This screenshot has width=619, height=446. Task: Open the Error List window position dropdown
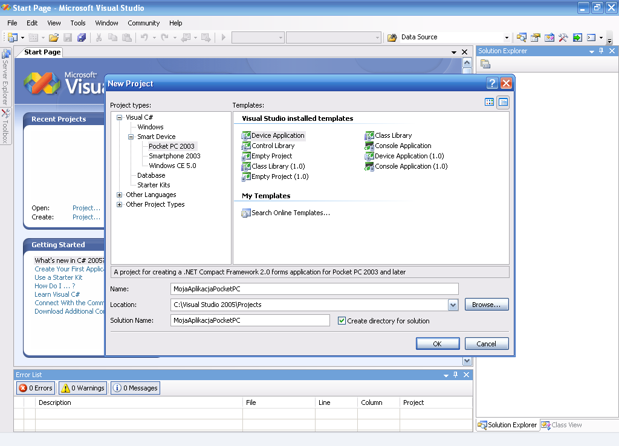pos(446,375)
